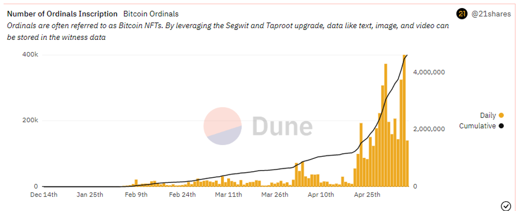Open the @21shares profile link
The width and height of the screenshot is (516, 211).
490,14
